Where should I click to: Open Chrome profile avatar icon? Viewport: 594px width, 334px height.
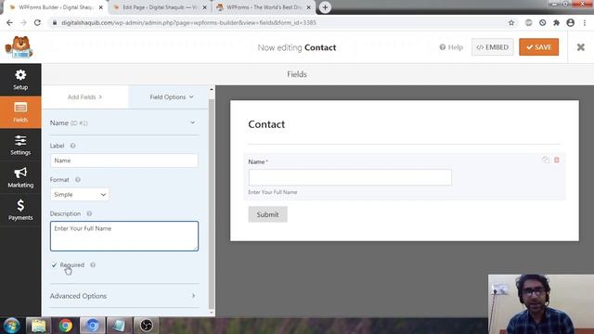click(570, 22)
